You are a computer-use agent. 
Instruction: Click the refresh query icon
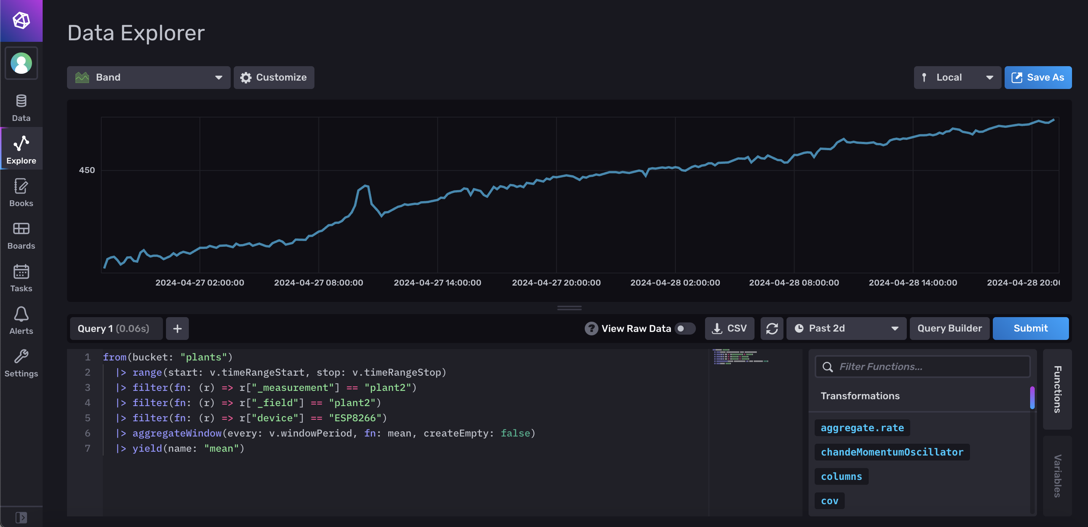coord(772,328)
